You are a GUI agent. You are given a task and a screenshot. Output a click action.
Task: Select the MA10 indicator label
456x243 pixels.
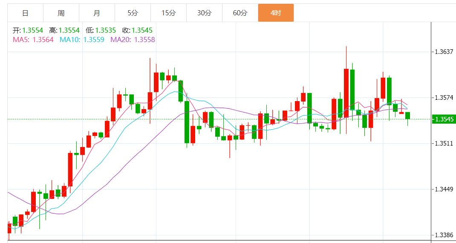pyautogui.click(x=82, y=40)
